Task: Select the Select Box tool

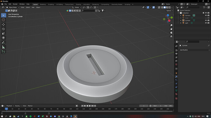Action: pos(3,15)
